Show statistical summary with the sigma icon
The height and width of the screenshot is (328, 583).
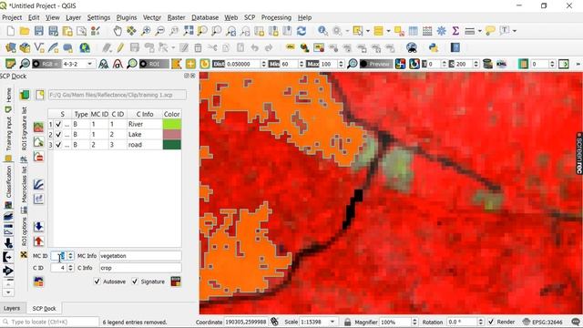[455, 31]
